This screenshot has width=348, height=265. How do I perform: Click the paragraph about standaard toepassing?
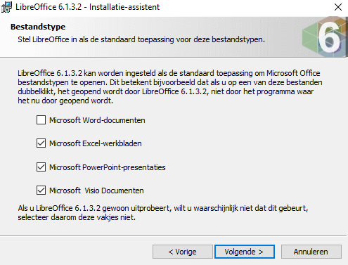170,86
